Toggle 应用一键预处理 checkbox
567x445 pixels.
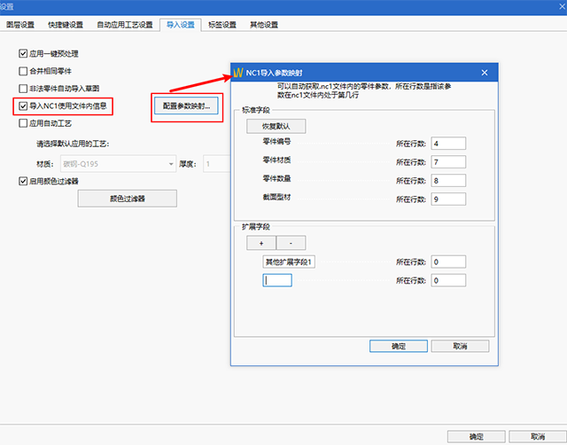pyautogui.click(x=23, y=54)
